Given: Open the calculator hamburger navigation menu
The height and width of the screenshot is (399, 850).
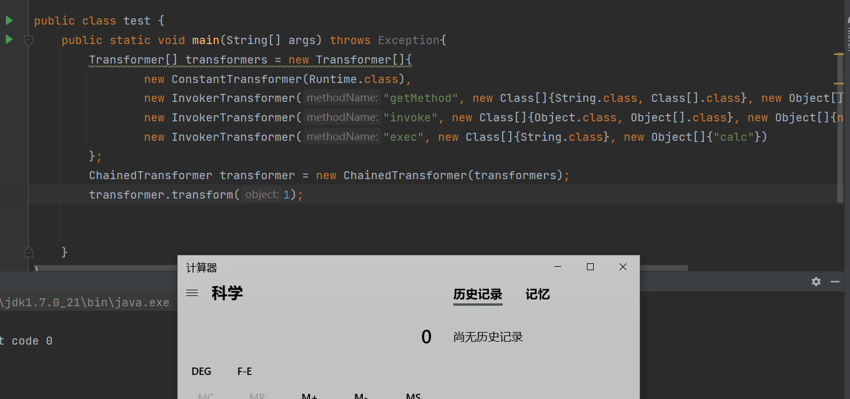Looking at the screenshot, I should (x=192, y=293).
